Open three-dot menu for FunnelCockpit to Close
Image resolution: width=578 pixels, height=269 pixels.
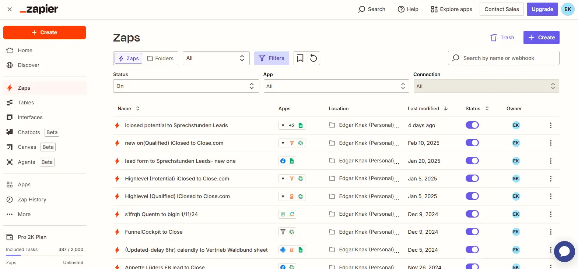[x=550, y=232]
